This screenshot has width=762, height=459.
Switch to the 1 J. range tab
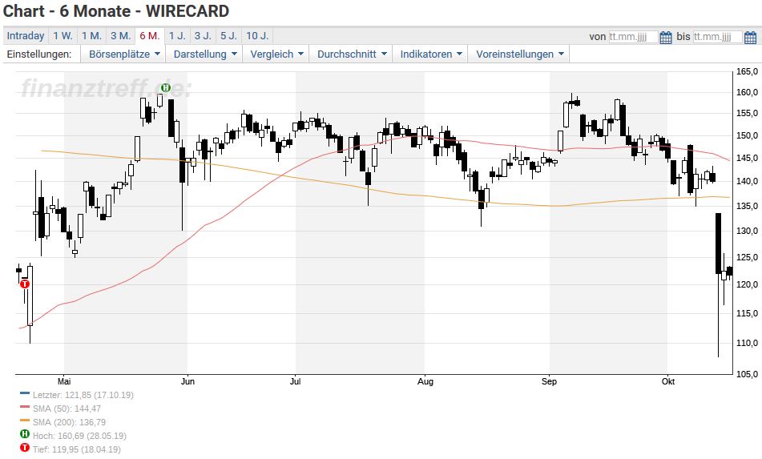(177, 36)
